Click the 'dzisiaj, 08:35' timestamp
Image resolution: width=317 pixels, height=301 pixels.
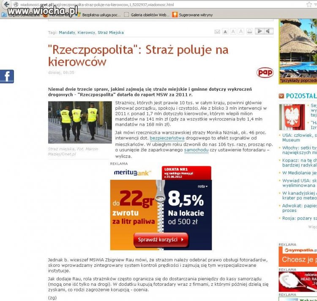61,73
